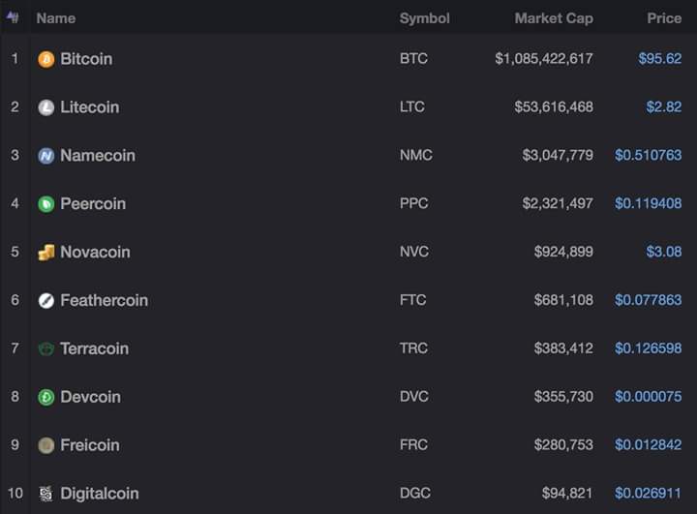The width and height of the screenshot is (697, 514).
Task: Open the Bitcoin name link
Action: [x=86, y=59]
